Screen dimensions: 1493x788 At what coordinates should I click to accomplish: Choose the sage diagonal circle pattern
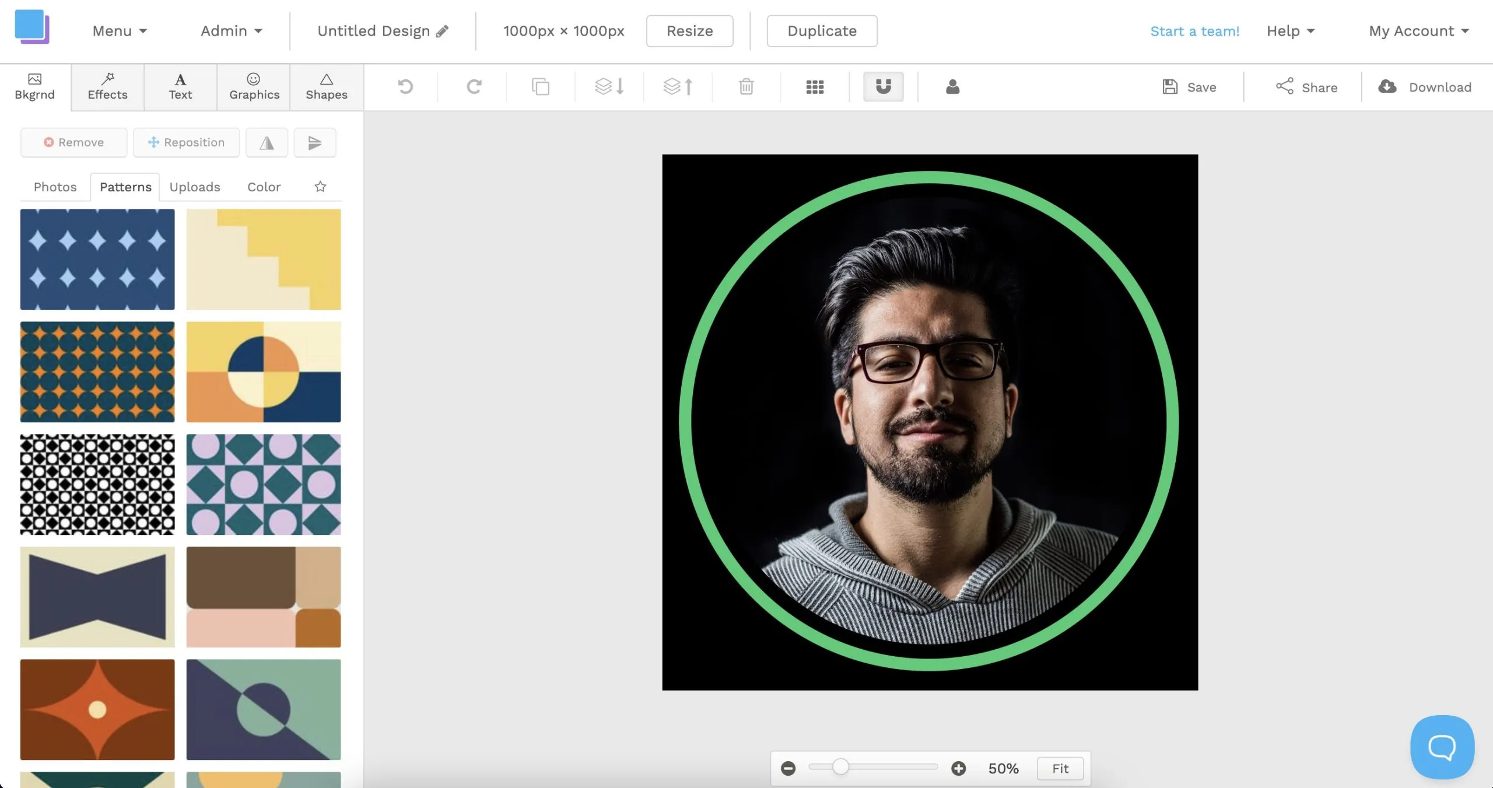pyautogui.click(x=264, y=709)
